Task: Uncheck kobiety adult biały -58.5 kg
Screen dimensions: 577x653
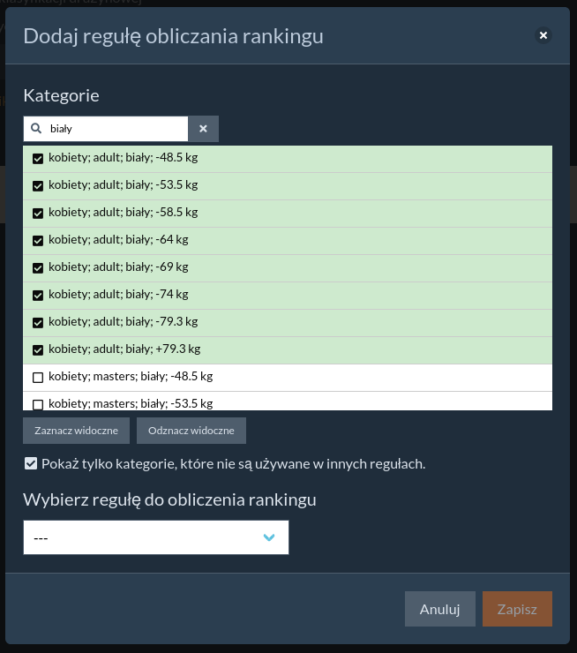Action: coord(38,214)
